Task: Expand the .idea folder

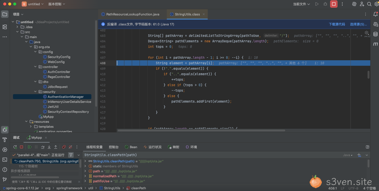Action: point(17,27)
